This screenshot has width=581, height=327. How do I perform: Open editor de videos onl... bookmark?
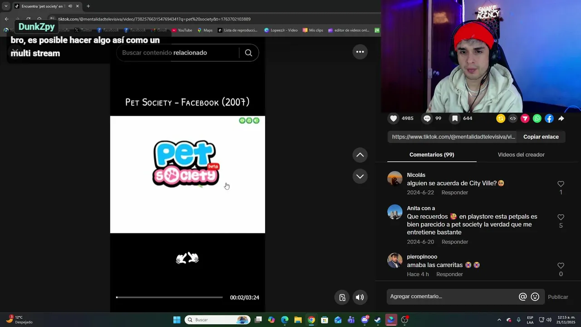349,30
